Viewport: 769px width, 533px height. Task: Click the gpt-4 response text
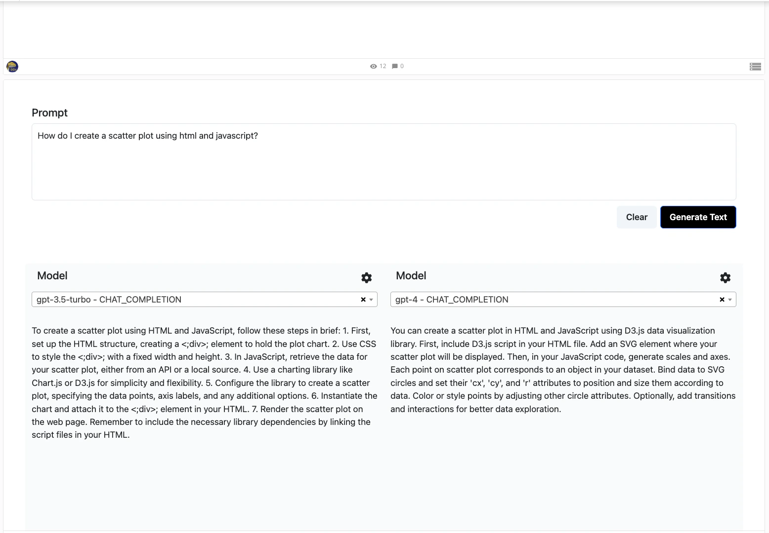click(563, 370)
